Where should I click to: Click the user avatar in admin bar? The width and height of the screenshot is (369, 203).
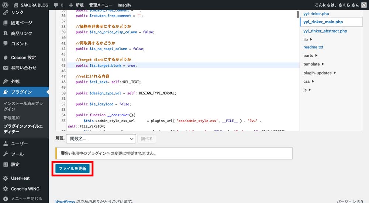364,5
